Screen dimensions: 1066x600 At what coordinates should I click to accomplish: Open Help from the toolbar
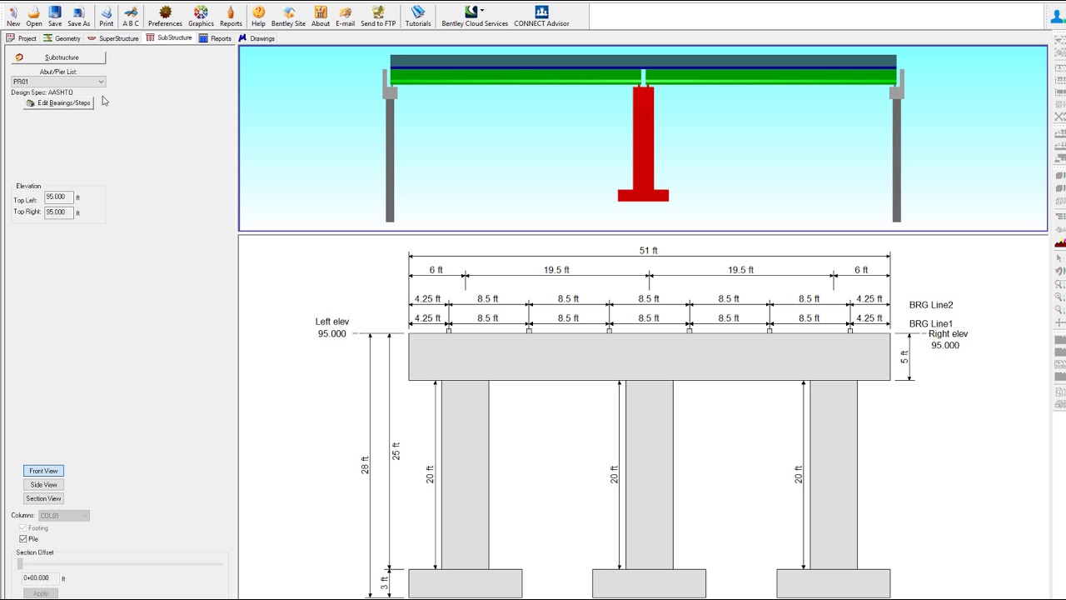pyautogui.click(x=258, y=16)
